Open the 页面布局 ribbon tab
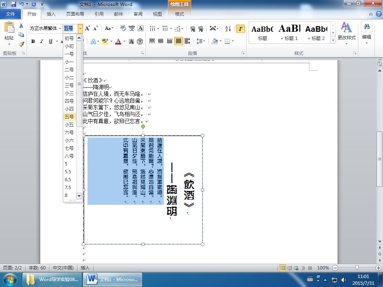 [75, 14]
